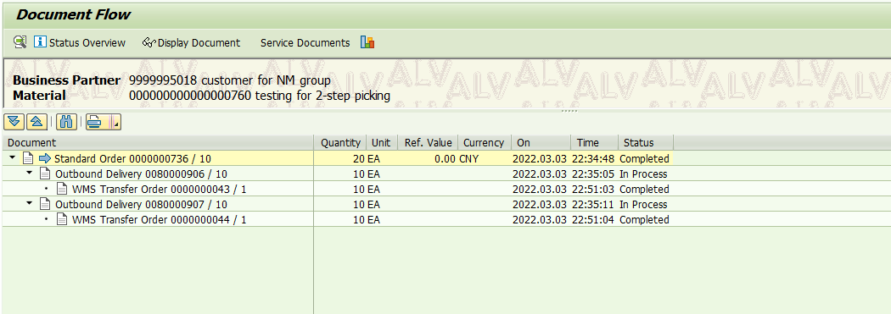Image resolution: width=891 pixels, height=314 pixels.
Task: Select Outbound Delivery 0080000907 / 10
Action: click(142, 205)
